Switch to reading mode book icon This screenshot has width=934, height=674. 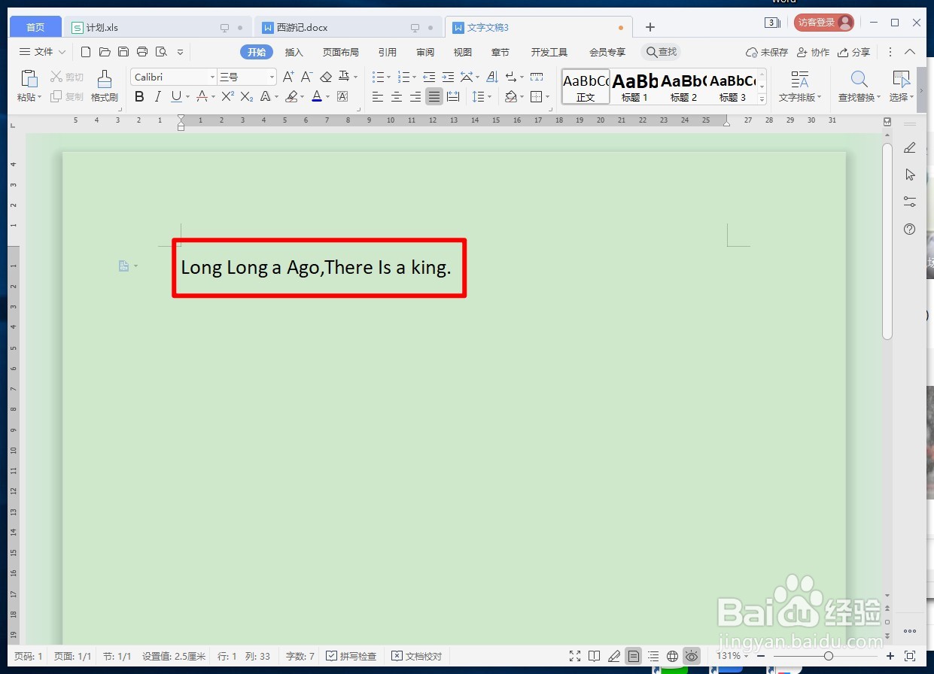coord(595,656)
